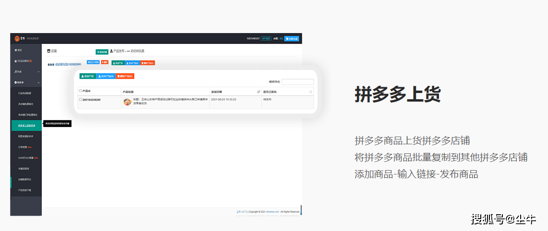Sort the table by 添加日期 column

(259, 92)
